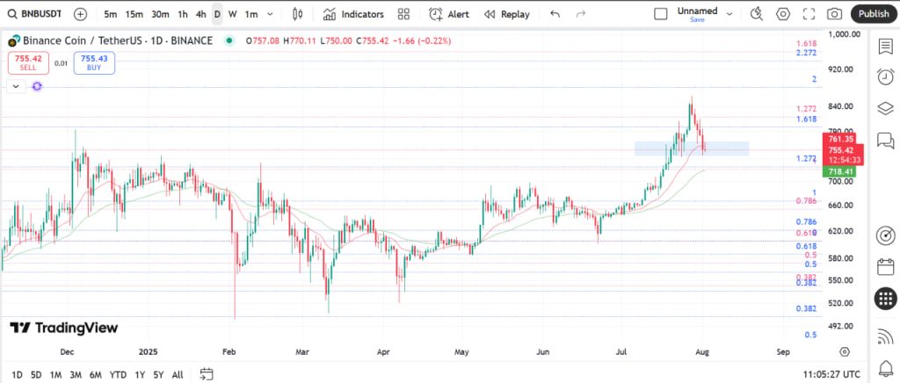The image size is (900, 383).
Task: Select the 1h timeframe
Action: click(x=183, y=14)
